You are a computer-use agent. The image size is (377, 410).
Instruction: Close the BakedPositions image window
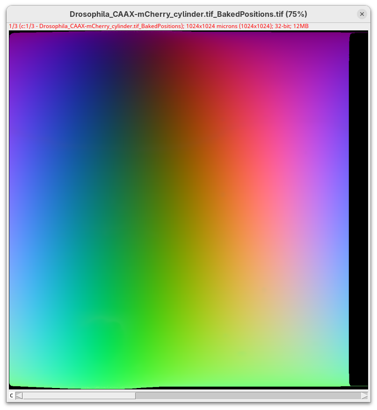[x=362, y=14]
